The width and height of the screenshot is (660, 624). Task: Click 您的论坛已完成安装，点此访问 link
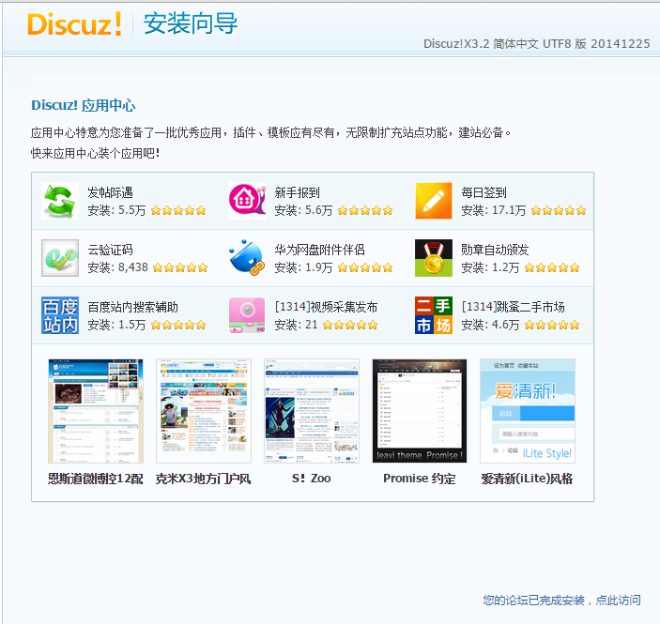pos(561,601)
